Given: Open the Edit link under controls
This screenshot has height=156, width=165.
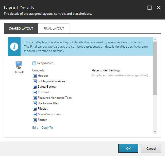Looking at the screenshot, I should [x=35, y=128].
